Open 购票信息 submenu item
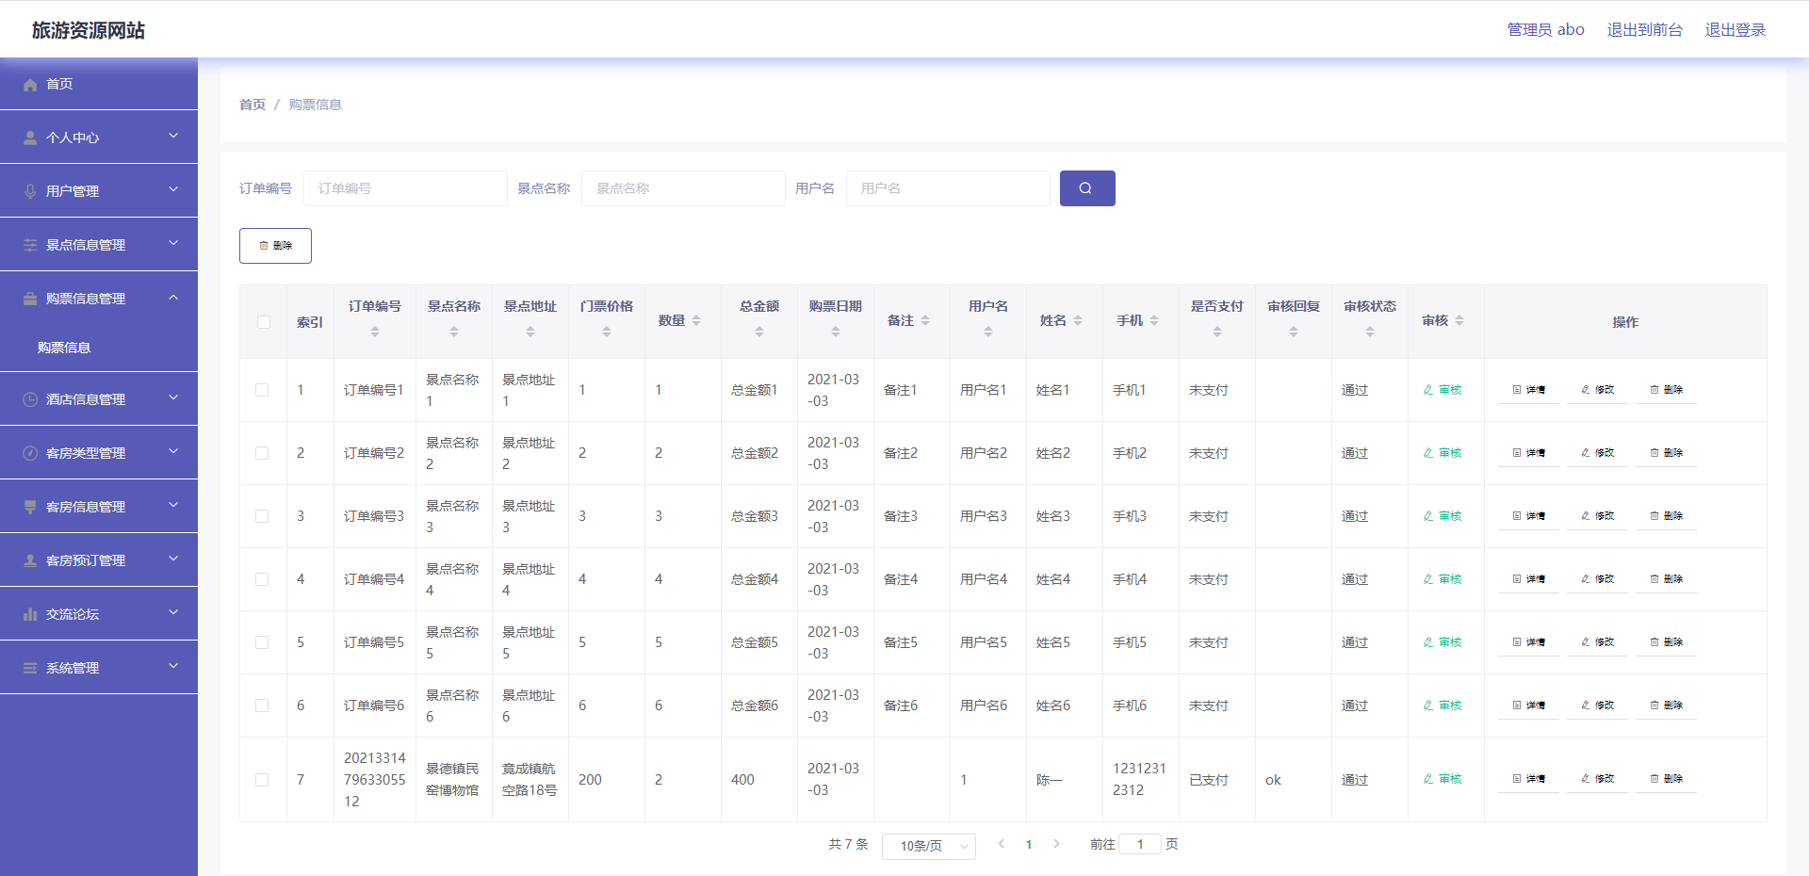This screenshot has width=1809, height=876. coord(64,348)
